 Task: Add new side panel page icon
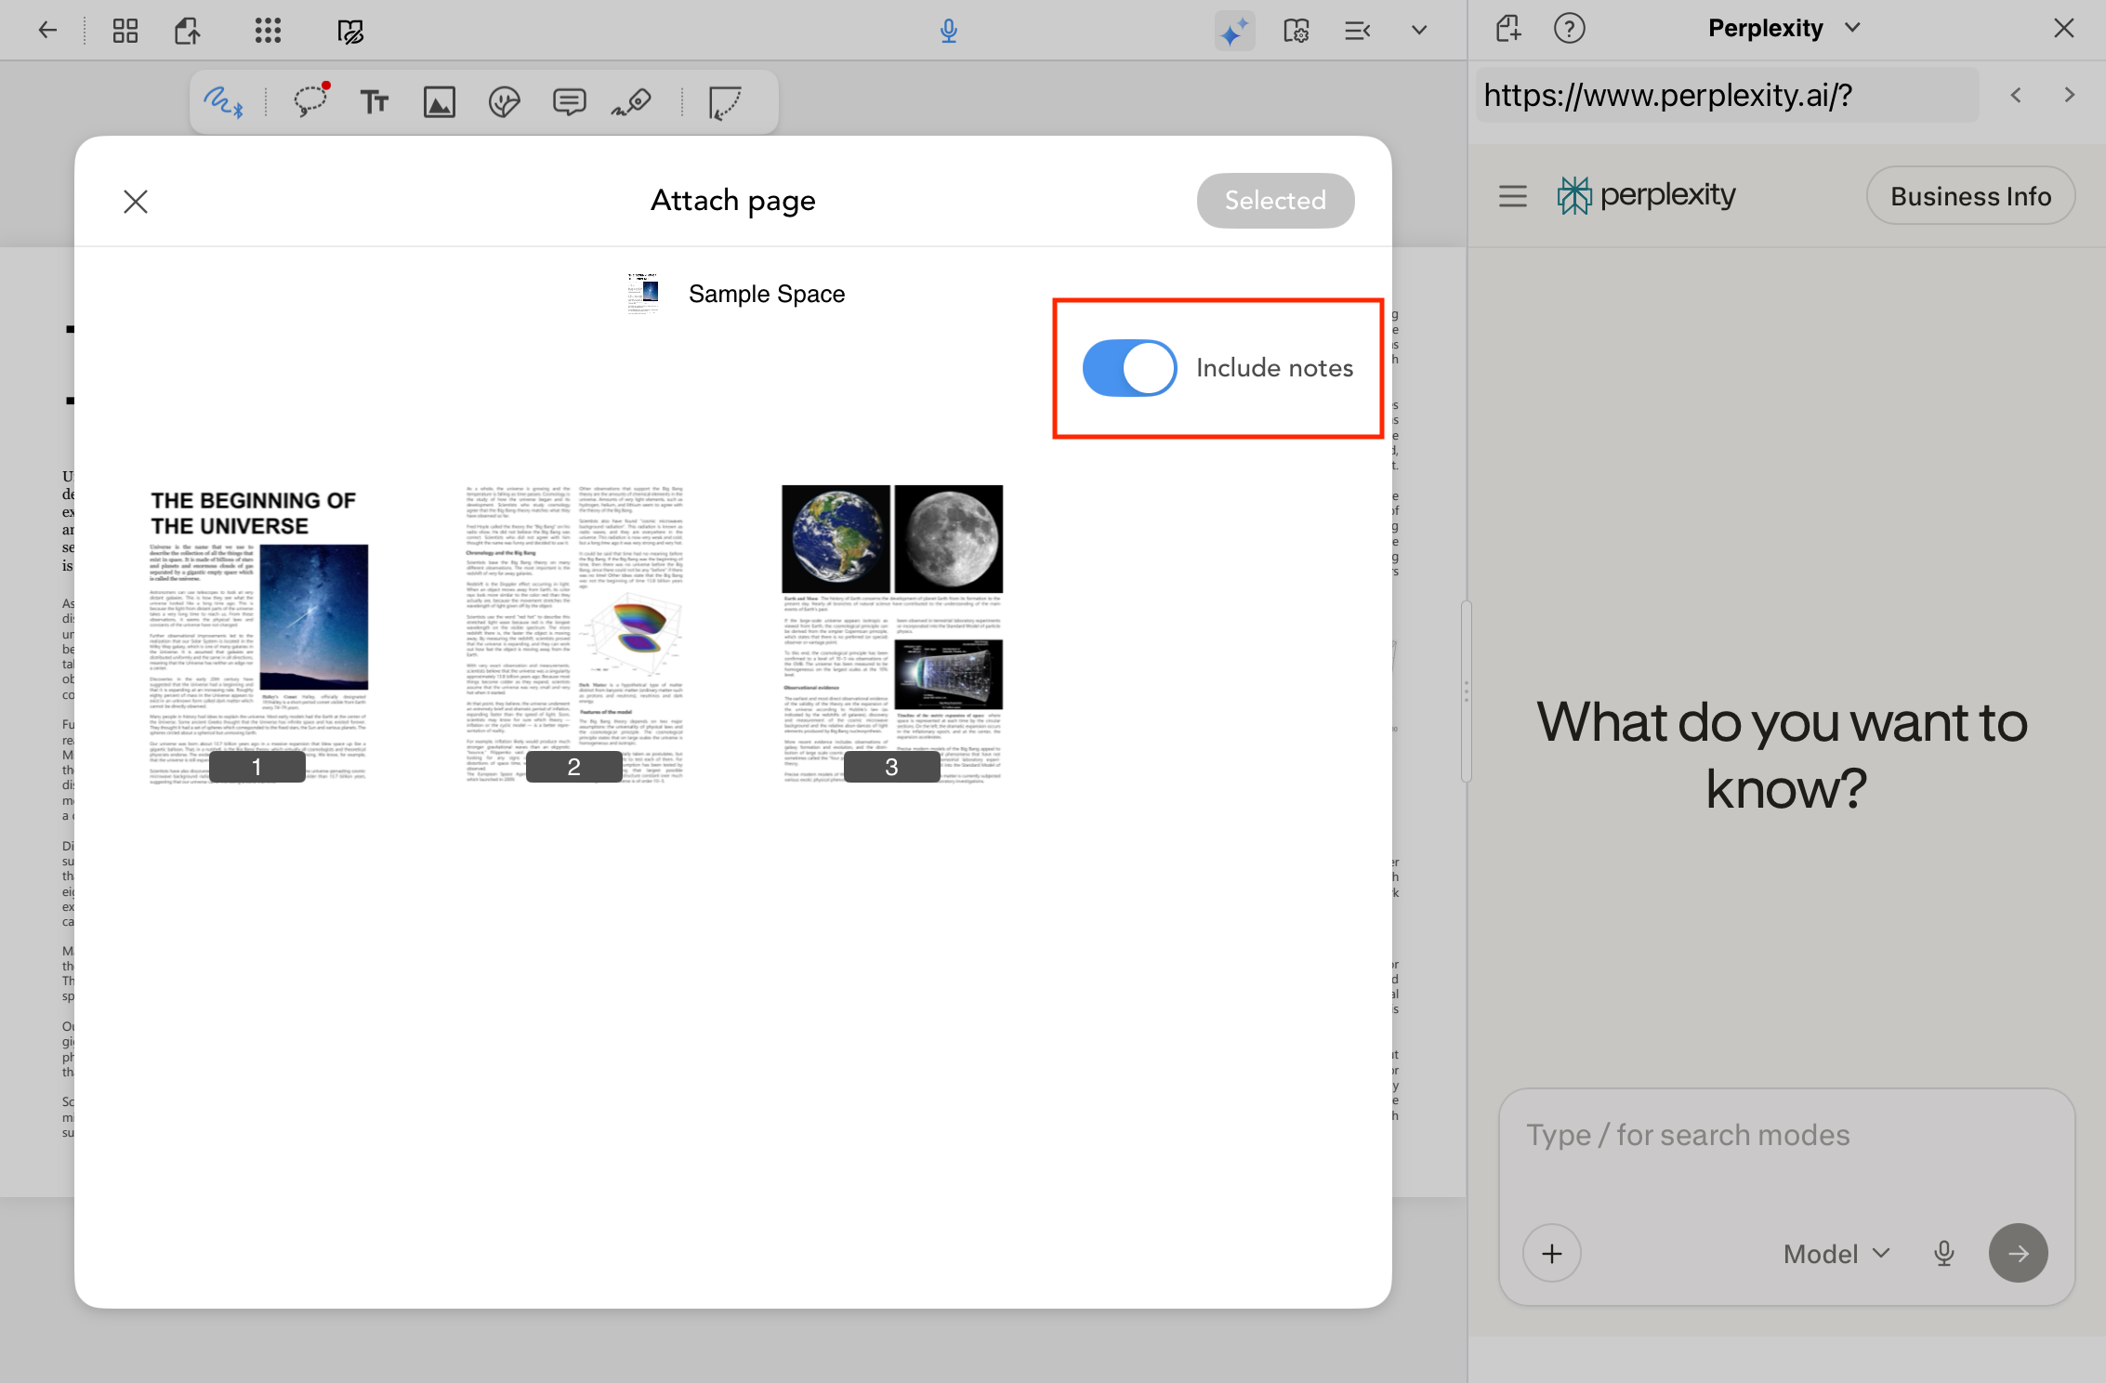pyautogui.click(x=1508, y=29)
